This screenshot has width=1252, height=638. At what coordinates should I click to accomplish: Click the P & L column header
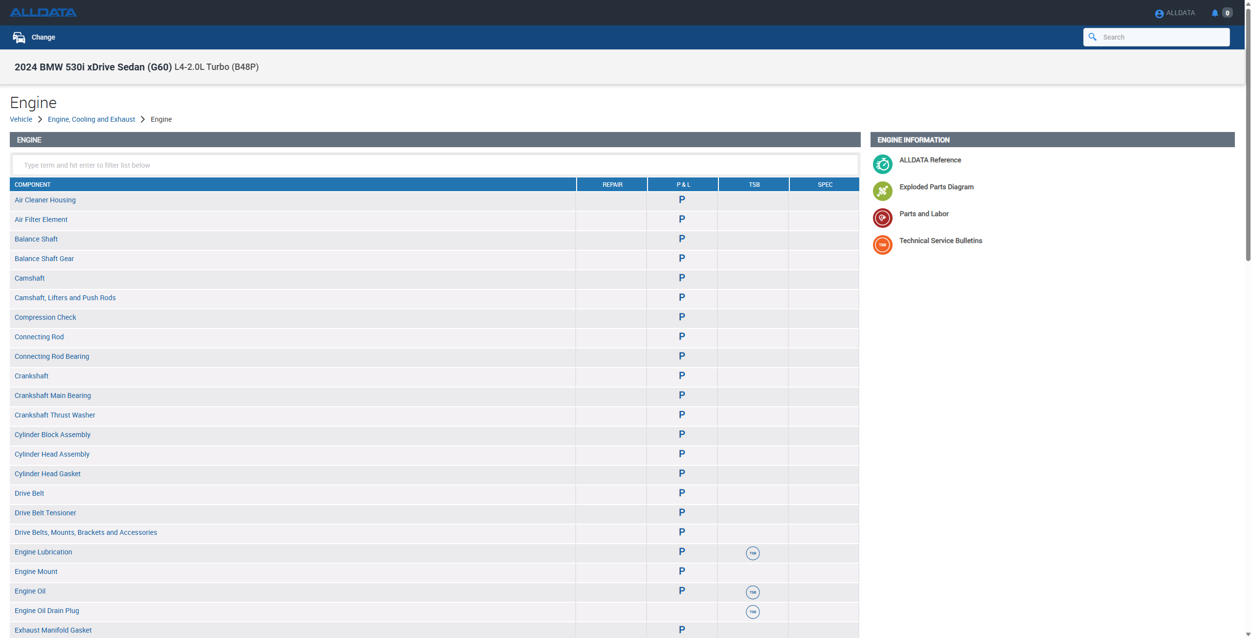point(683,185)
